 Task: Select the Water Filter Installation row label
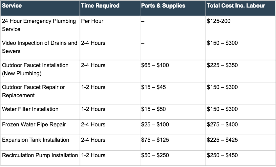coord(30,109)
